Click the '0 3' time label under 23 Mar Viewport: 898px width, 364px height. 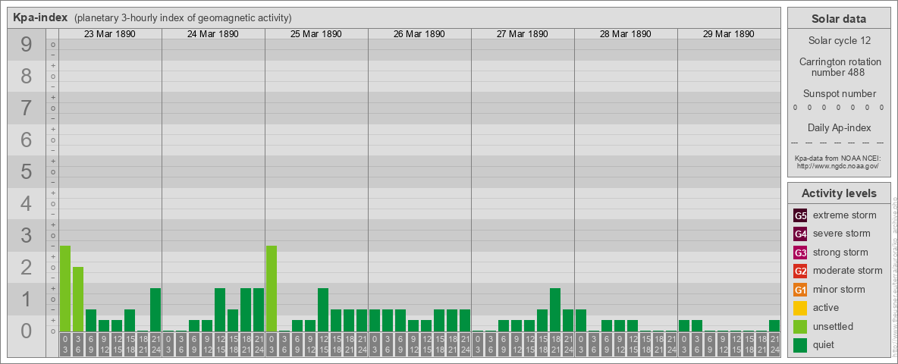[x=65, y=345]
